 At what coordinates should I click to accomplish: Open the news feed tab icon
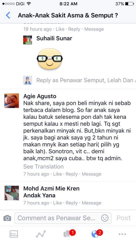click(14, 234)
